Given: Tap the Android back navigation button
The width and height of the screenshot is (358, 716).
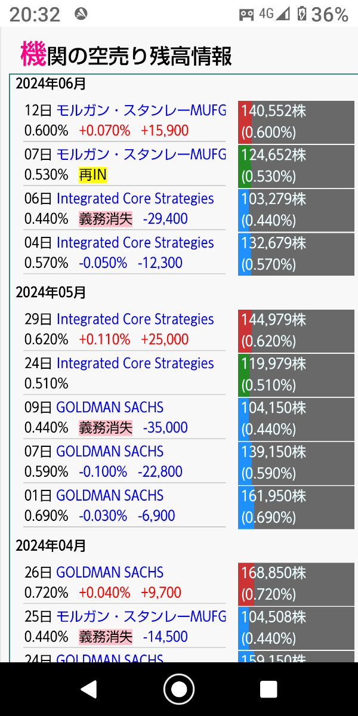Looking at the screenshot, I should (89, 689).
